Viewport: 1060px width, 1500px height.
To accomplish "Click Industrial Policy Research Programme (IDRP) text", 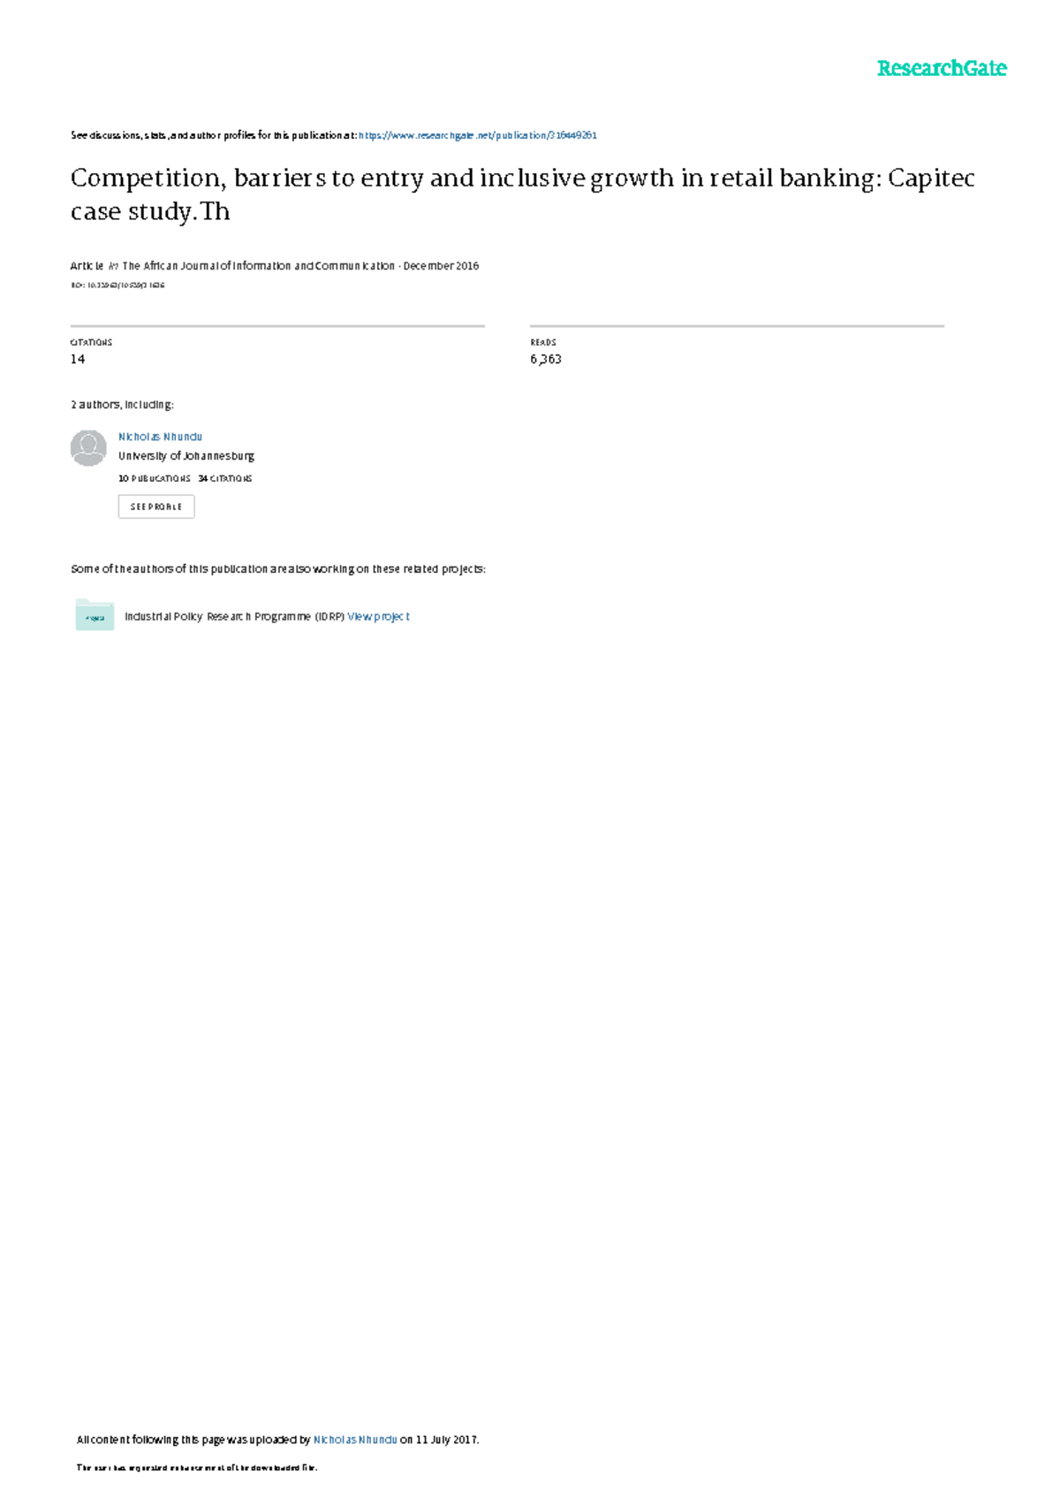I will click(234, 617).
